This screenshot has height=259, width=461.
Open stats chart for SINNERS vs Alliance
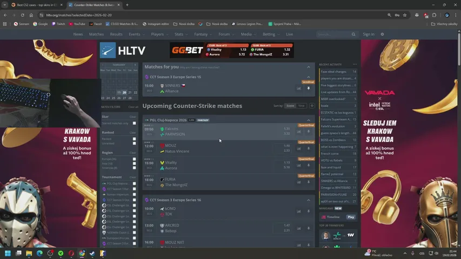[x=299, y=88]
